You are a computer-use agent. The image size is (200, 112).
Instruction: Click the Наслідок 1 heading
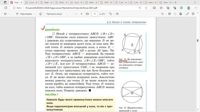tap(52, 94)
